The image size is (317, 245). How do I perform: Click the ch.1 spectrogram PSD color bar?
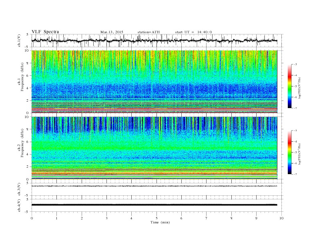289,86
